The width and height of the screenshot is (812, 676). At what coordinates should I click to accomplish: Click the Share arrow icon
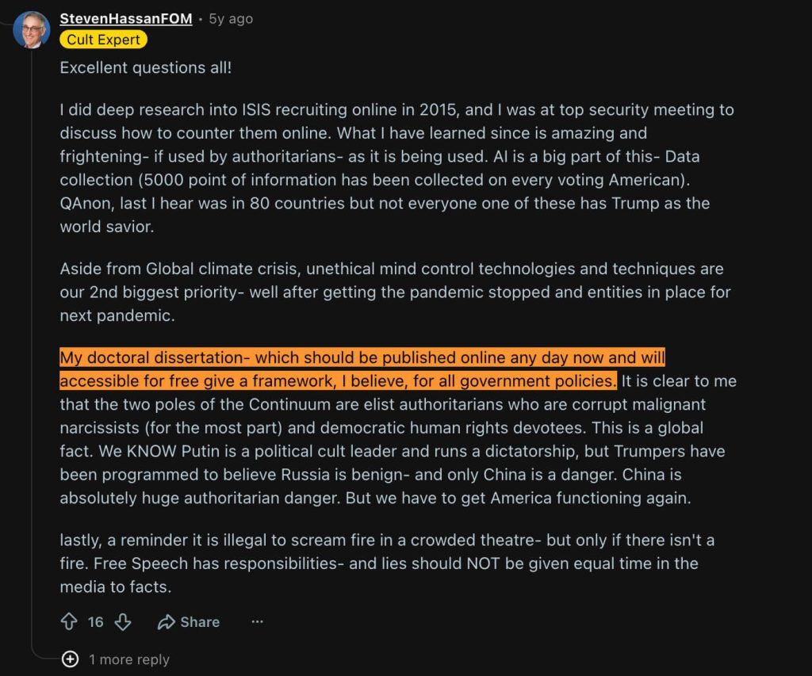167,621
